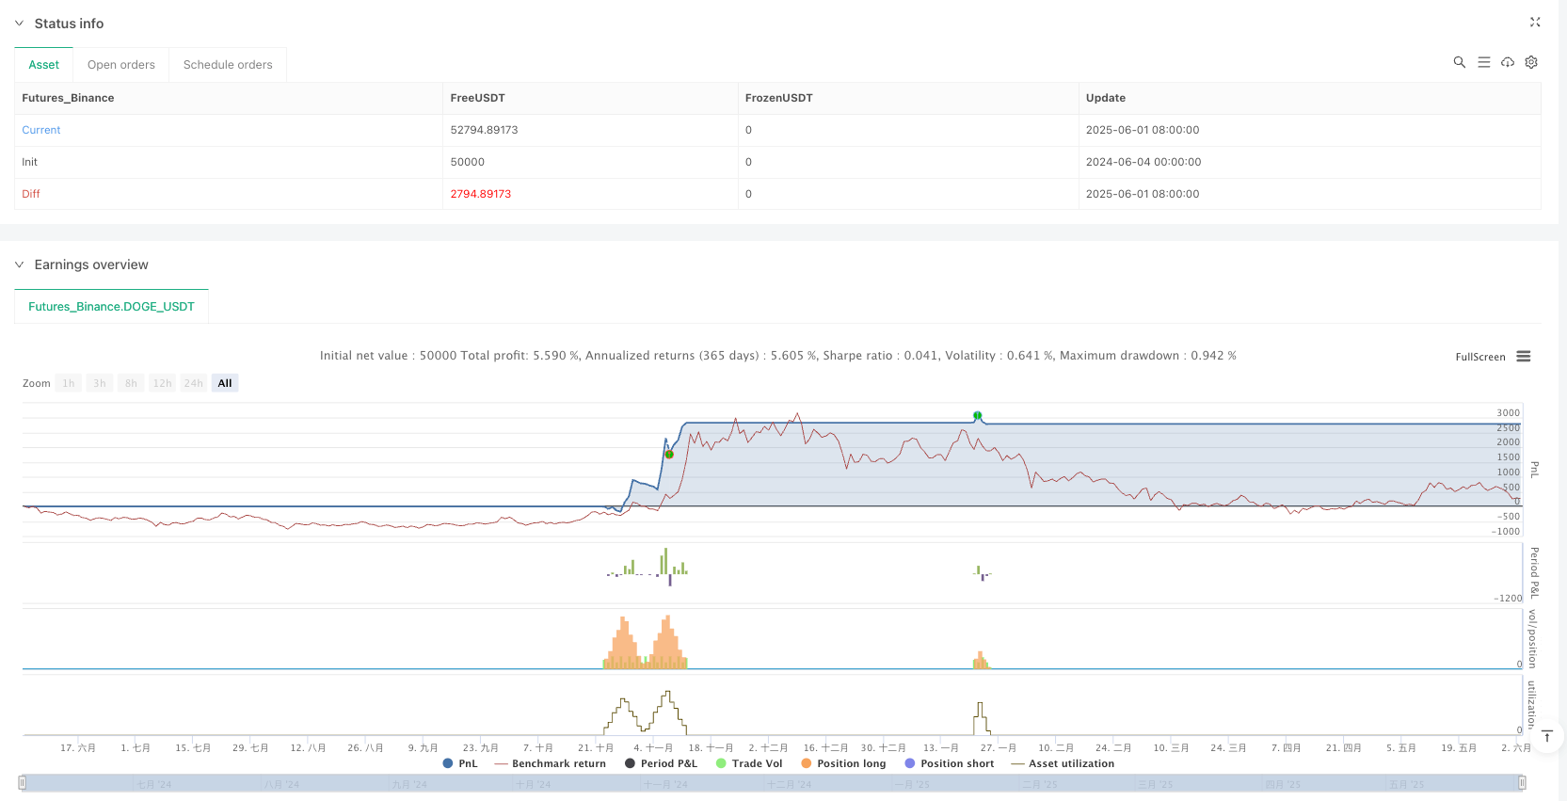Screen dimensions: 1567x801
Task: Open the list view menu icon
Action: (x=1483, y=62)
